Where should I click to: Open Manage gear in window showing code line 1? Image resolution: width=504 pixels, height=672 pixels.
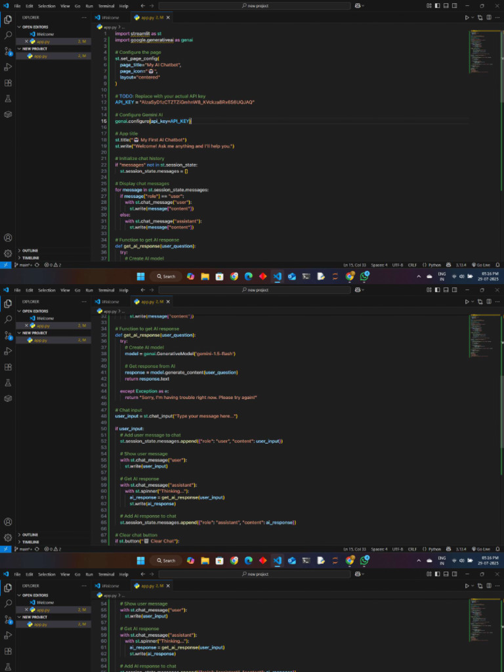point(8,253)
